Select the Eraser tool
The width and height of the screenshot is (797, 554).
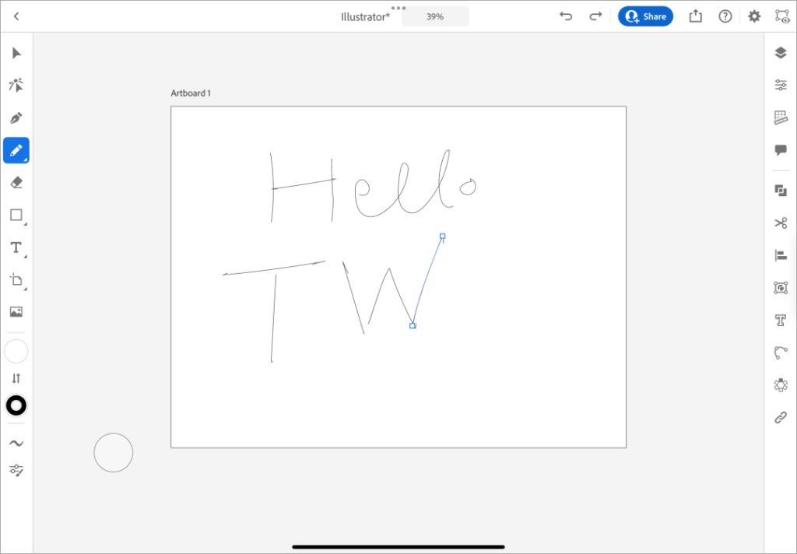point(16,183)
